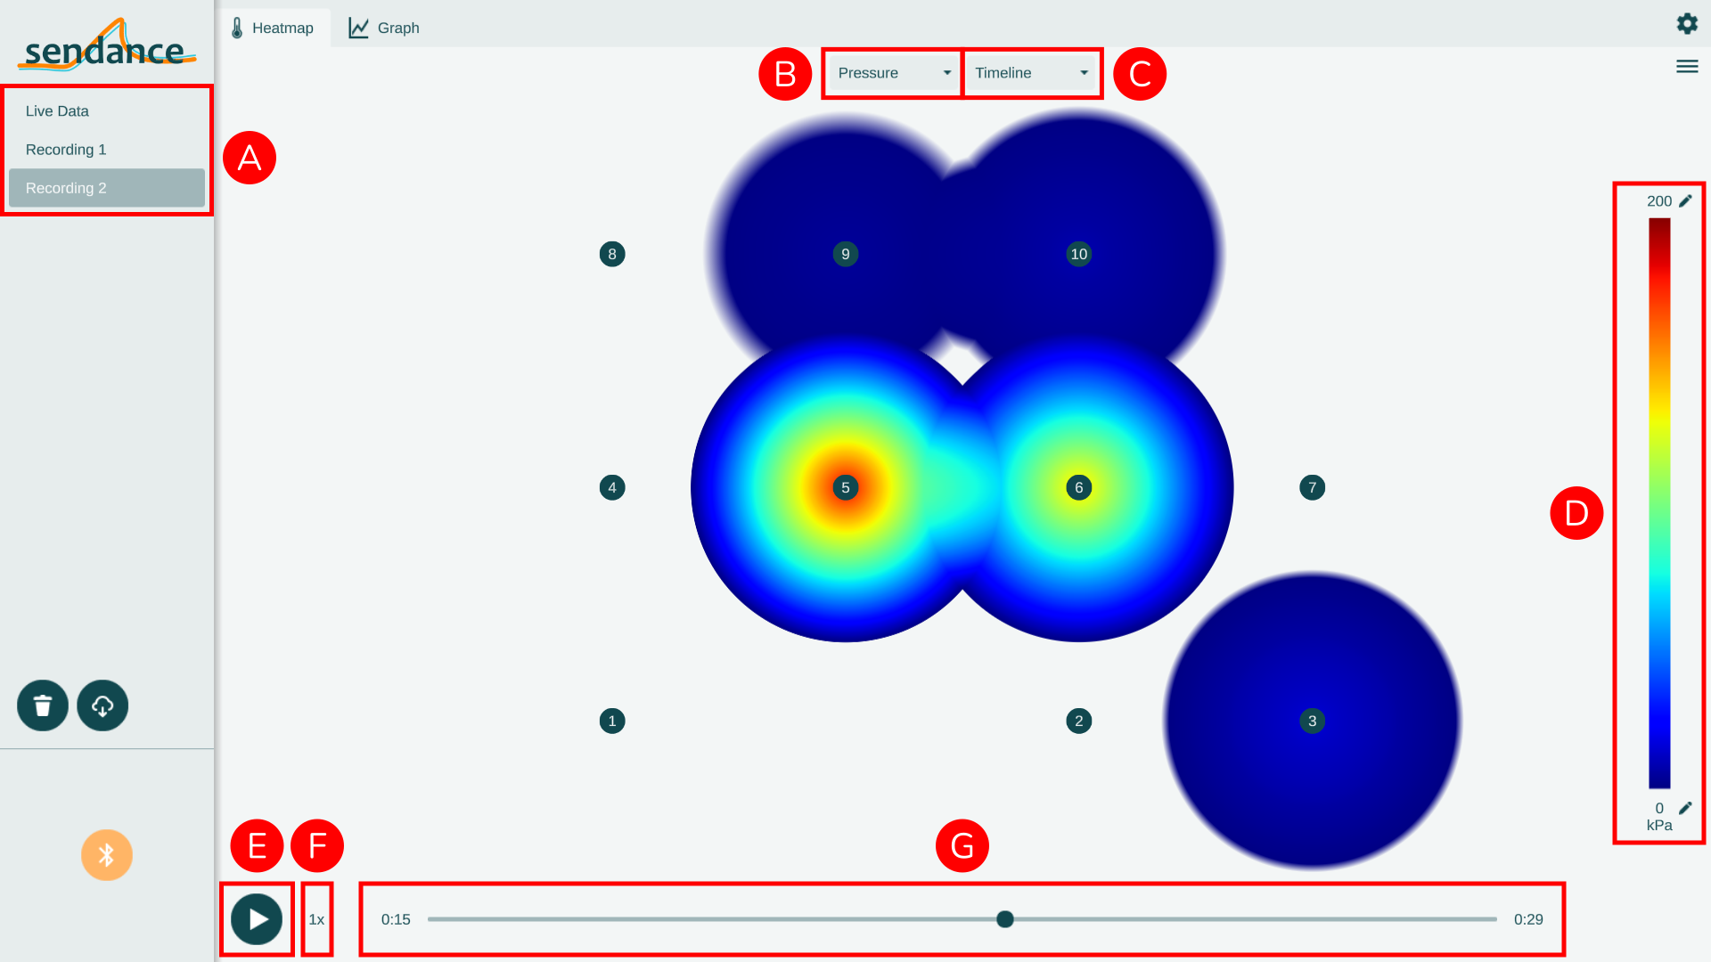The width and height of the screenshot is (1711, 962).
Task: Click the Bluetooth status icon
Action: pos(107,855)
